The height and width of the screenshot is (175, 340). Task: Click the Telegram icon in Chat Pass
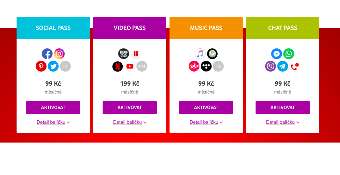283,66
